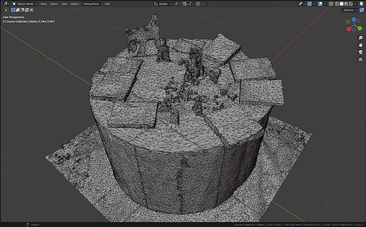Click the Verts count in status bar

pyautogui.click(x=292, y=225)
